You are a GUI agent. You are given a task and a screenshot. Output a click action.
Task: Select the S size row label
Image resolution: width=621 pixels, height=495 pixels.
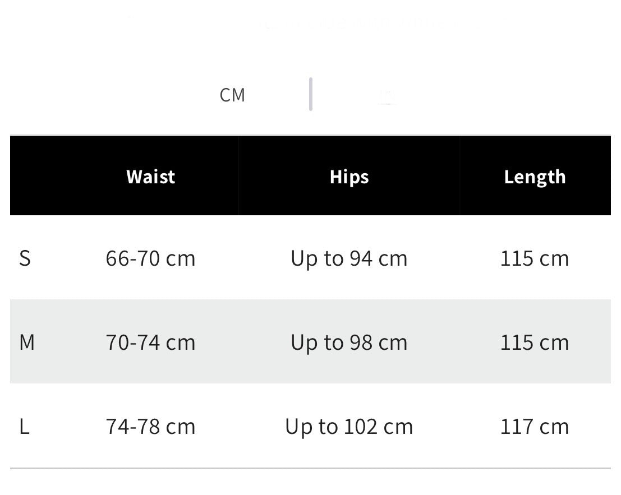point(25,258)
